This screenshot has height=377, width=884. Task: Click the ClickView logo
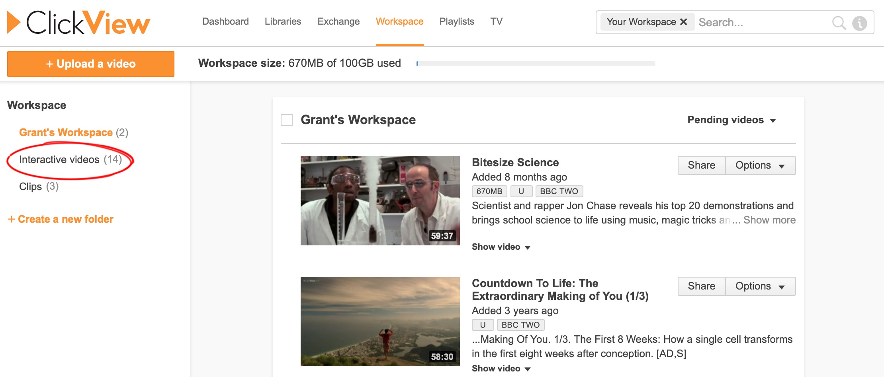pos(79,23)
